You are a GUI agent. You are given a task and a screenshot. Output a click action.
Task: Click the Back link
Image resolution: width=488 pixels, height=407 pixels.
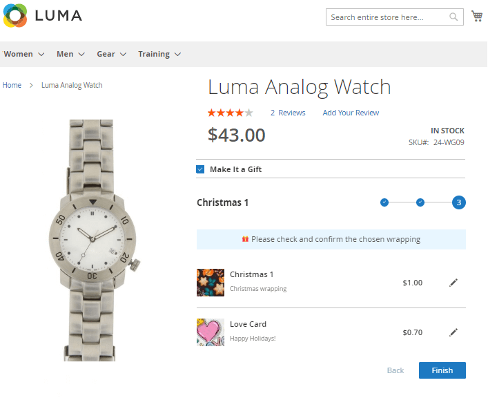coord(396,370)
